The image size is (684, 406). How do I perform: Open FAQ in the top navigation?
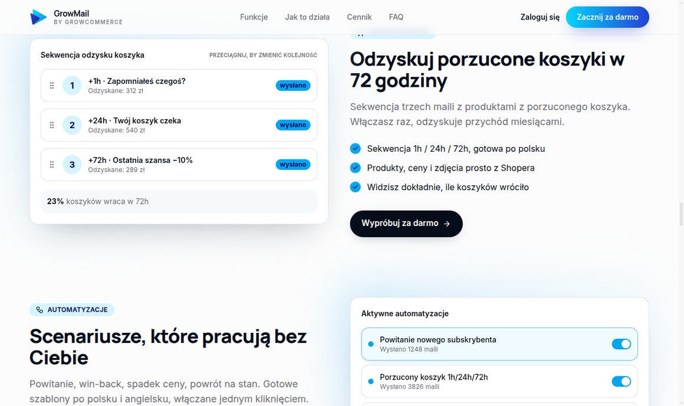click(396, 17)
